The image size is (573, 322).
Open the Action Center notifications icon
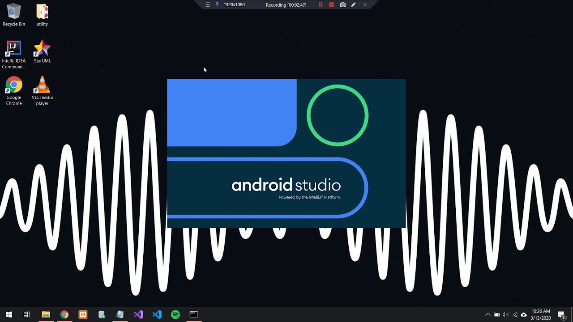coord(561,315)
